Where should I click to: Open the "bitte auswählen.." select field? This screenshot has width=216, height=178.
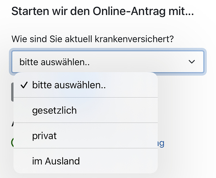pyautogui.click(x=108, y=62)
